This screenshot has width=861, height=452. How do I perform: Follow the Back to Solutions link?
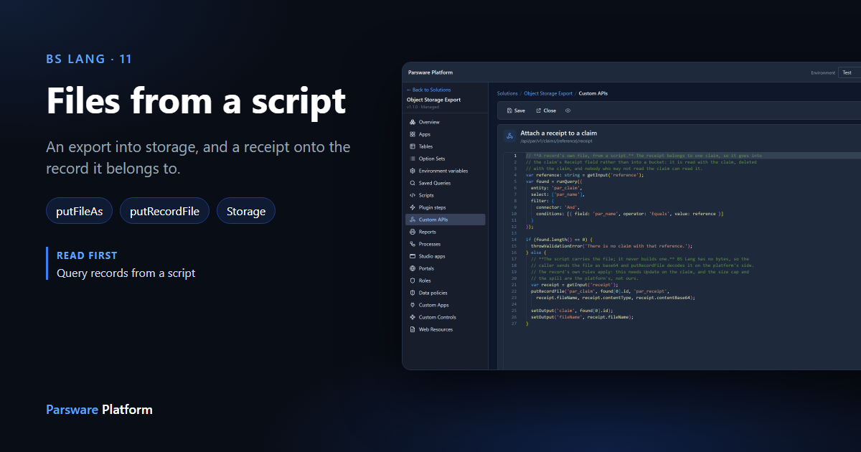[x=429, y=90]
